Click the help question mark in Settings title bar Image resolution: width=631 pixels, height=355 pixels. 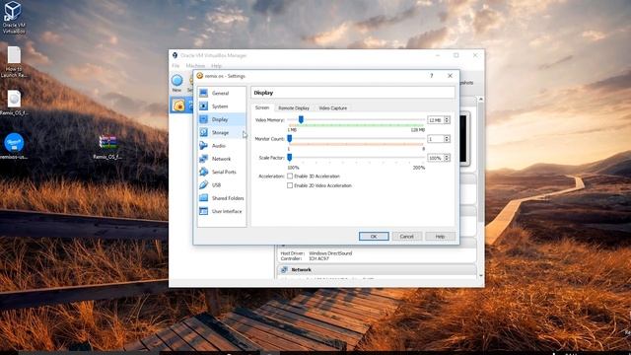(432, 76)
